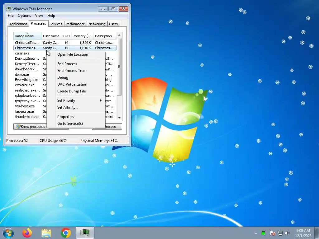Click the process list scrollbar thumb
319x239 pixels.
coord(119,67)
